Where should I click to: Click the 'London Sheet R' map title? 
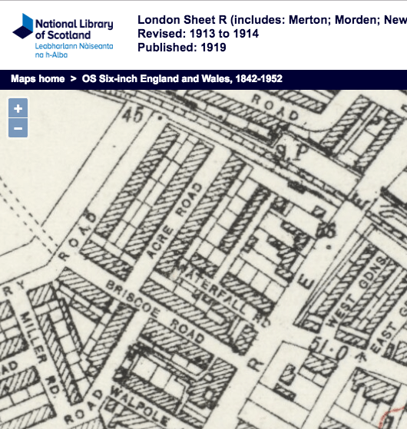tap(272, 20)
